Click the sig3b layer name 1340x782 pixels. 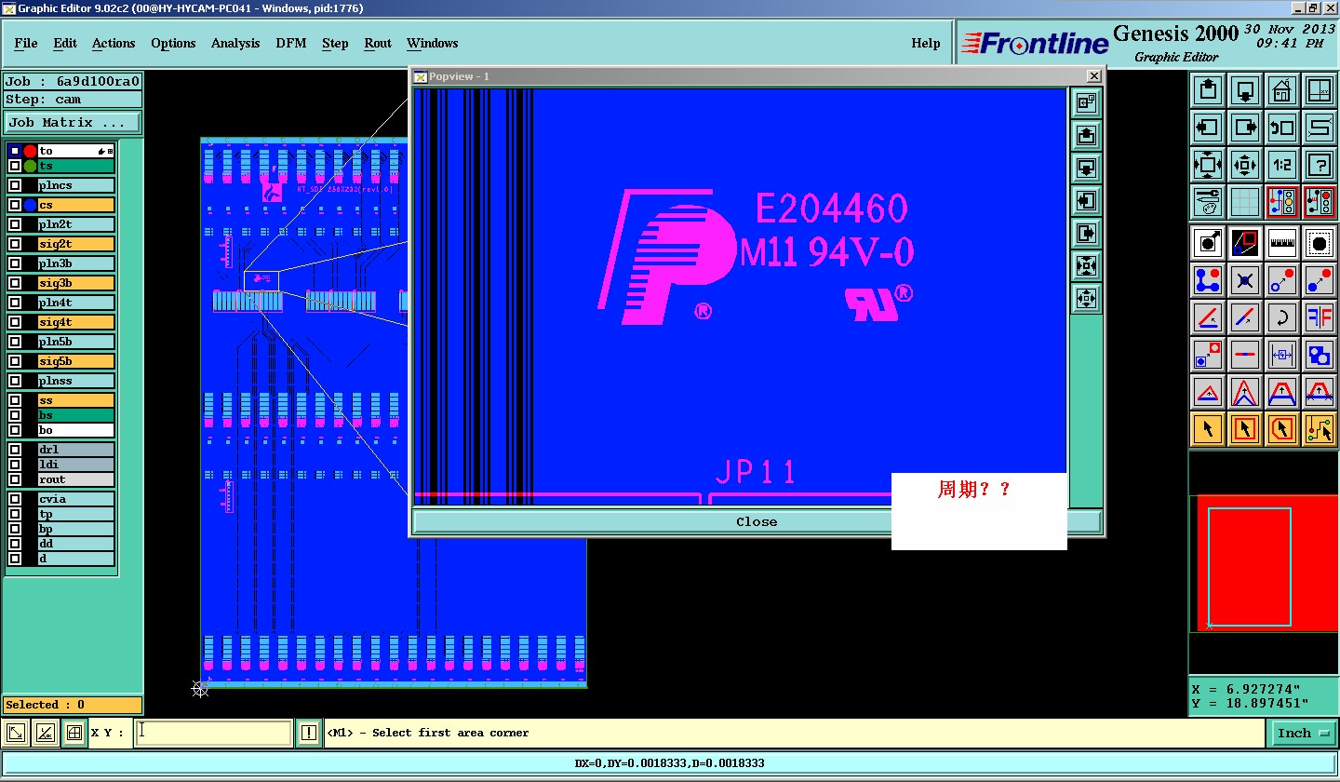(x=76, y=283)
